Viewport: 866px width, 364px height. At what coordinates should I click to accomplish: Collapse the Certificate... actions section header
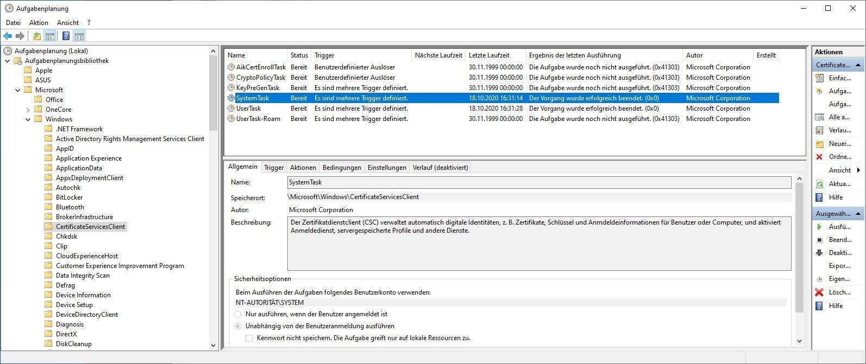[858, 65]
